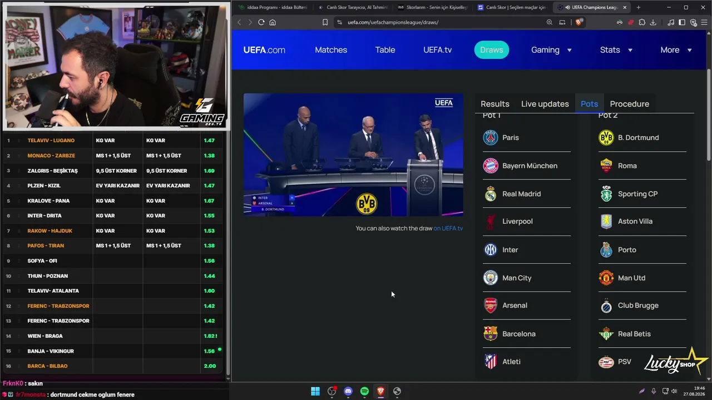Click the Porto club crest
The height and width of the screenshot is (400, 712).
606,250
